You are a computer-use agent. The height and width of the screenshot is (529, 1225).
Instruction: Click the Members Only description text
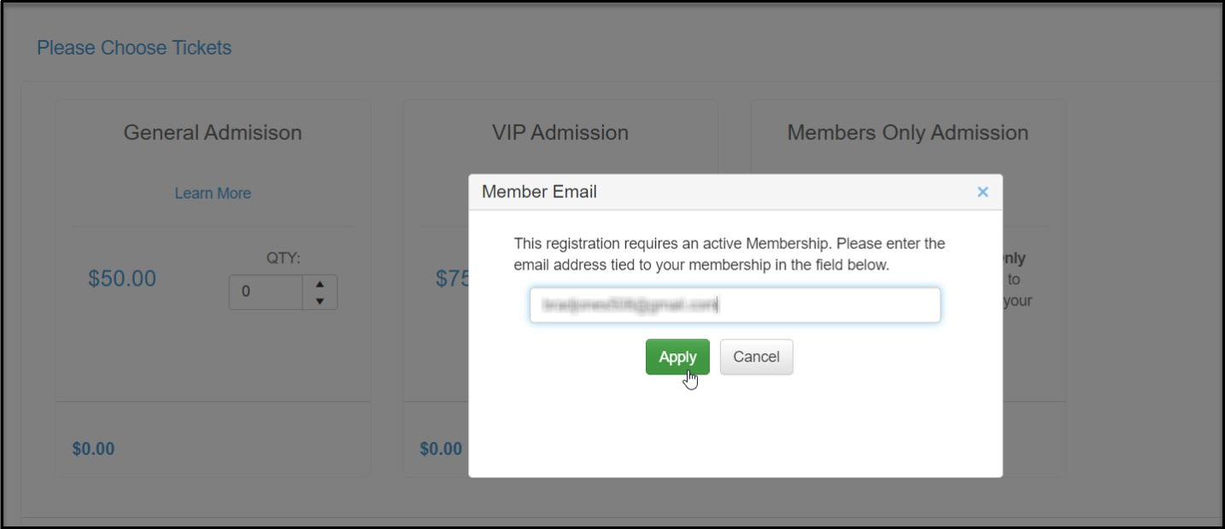[x=1018, y=279]
